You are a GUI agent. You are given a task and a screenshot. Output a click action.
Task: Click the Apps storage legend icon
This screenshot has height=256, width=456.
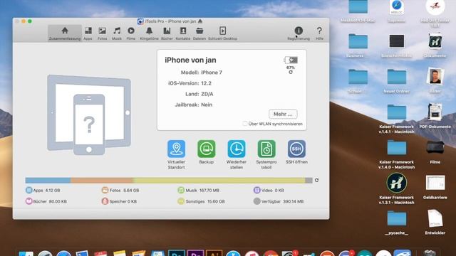point(28,190)
